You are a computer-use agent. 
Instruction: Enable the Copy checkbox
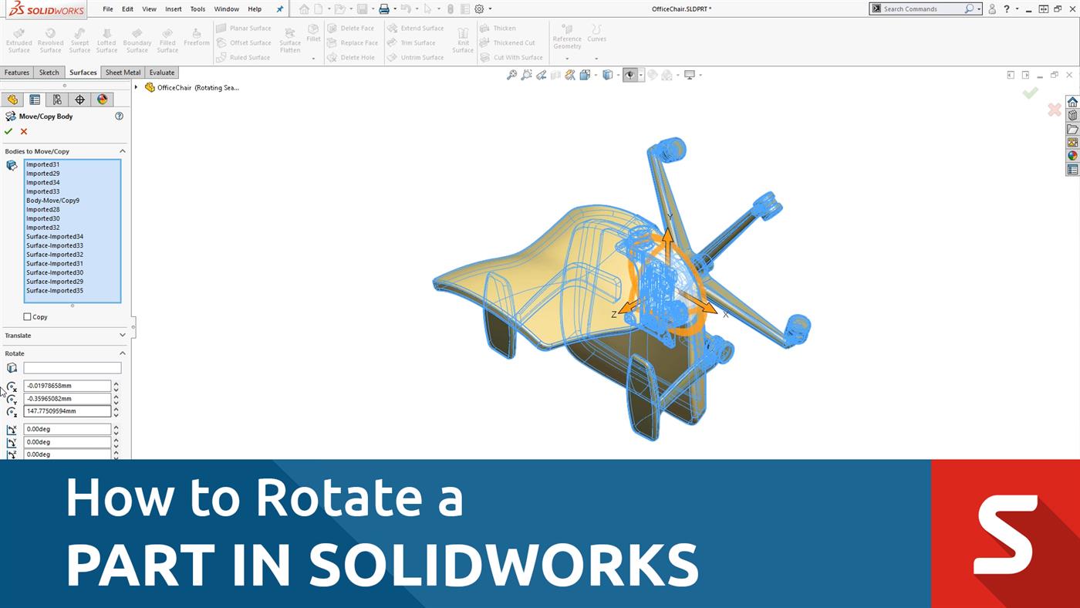pos(28,316)
